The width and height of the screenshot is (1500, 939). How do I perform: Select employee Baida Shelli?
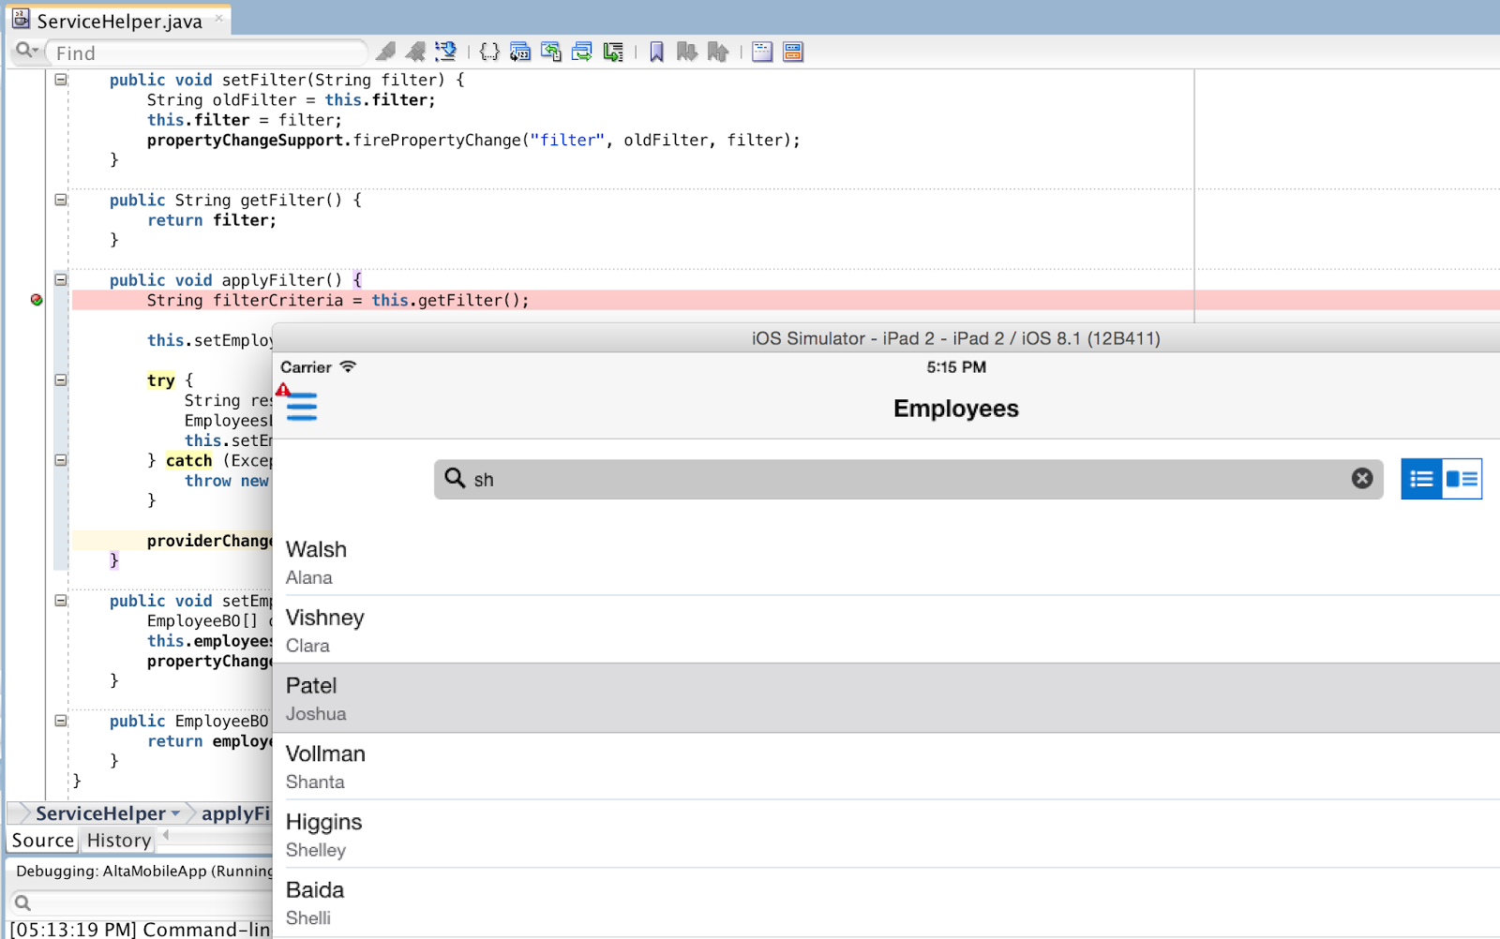[x=886, y=902]
